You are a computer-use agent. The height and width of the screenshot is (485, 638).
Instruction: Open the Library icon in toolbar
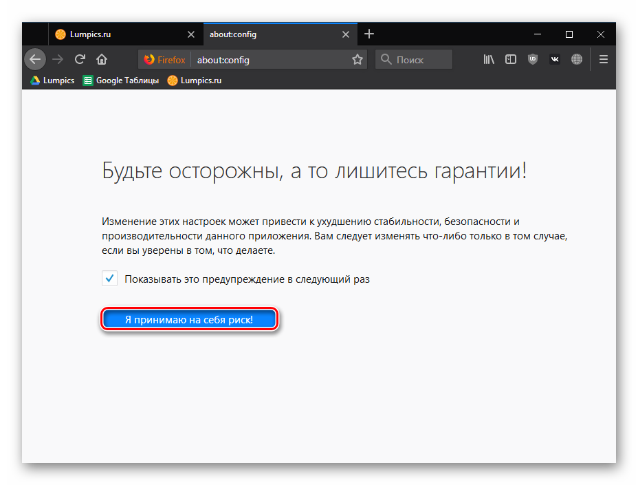(x=489, y=59)
